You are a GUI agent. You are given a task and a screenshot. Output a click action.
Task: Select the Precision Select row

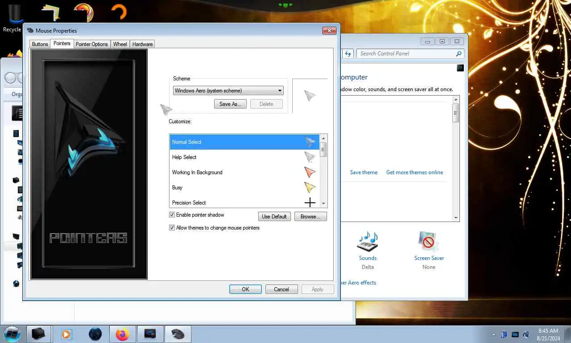click(244, 202)
